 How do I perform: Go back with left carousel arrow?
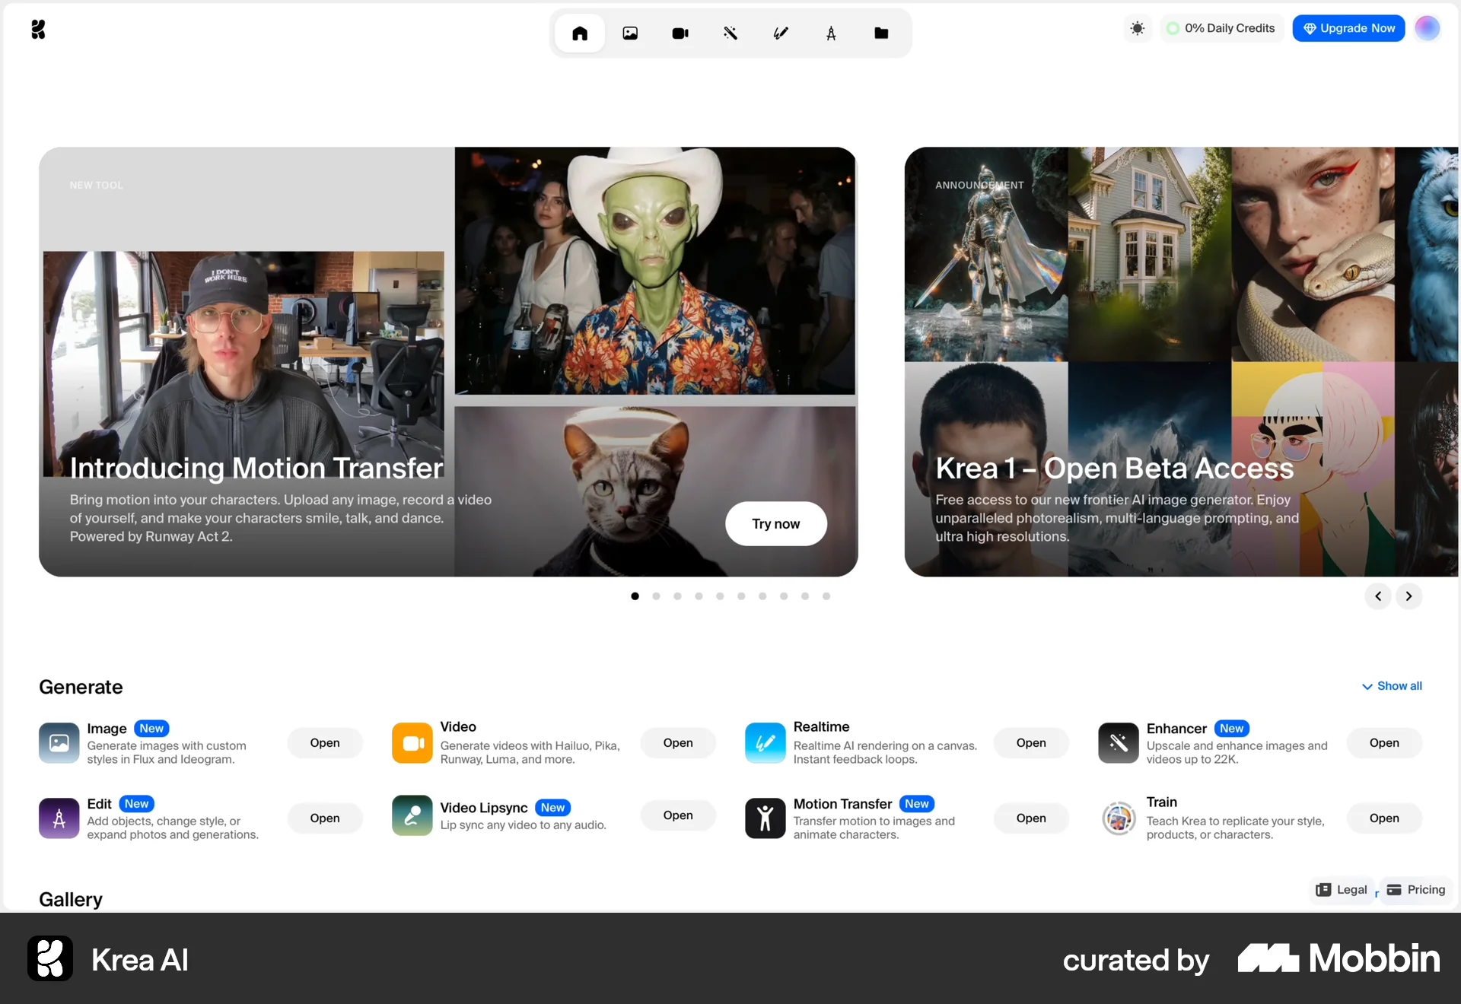(x=1377, y=596)
